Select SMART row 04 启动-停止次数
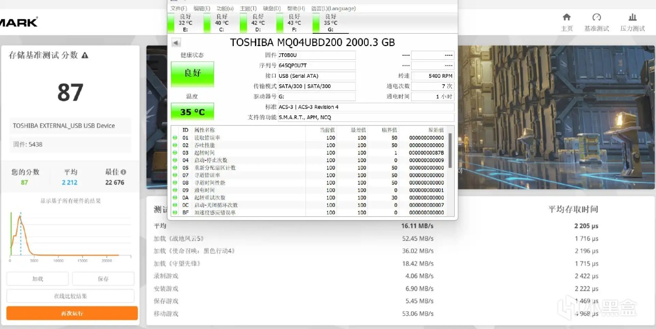 point(309,160)
